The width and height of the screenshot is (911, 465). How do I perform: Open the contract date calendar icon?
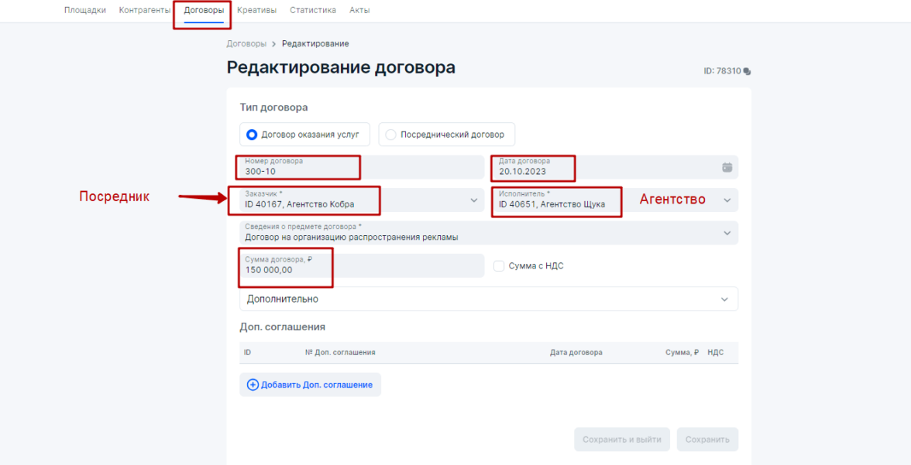727,167
